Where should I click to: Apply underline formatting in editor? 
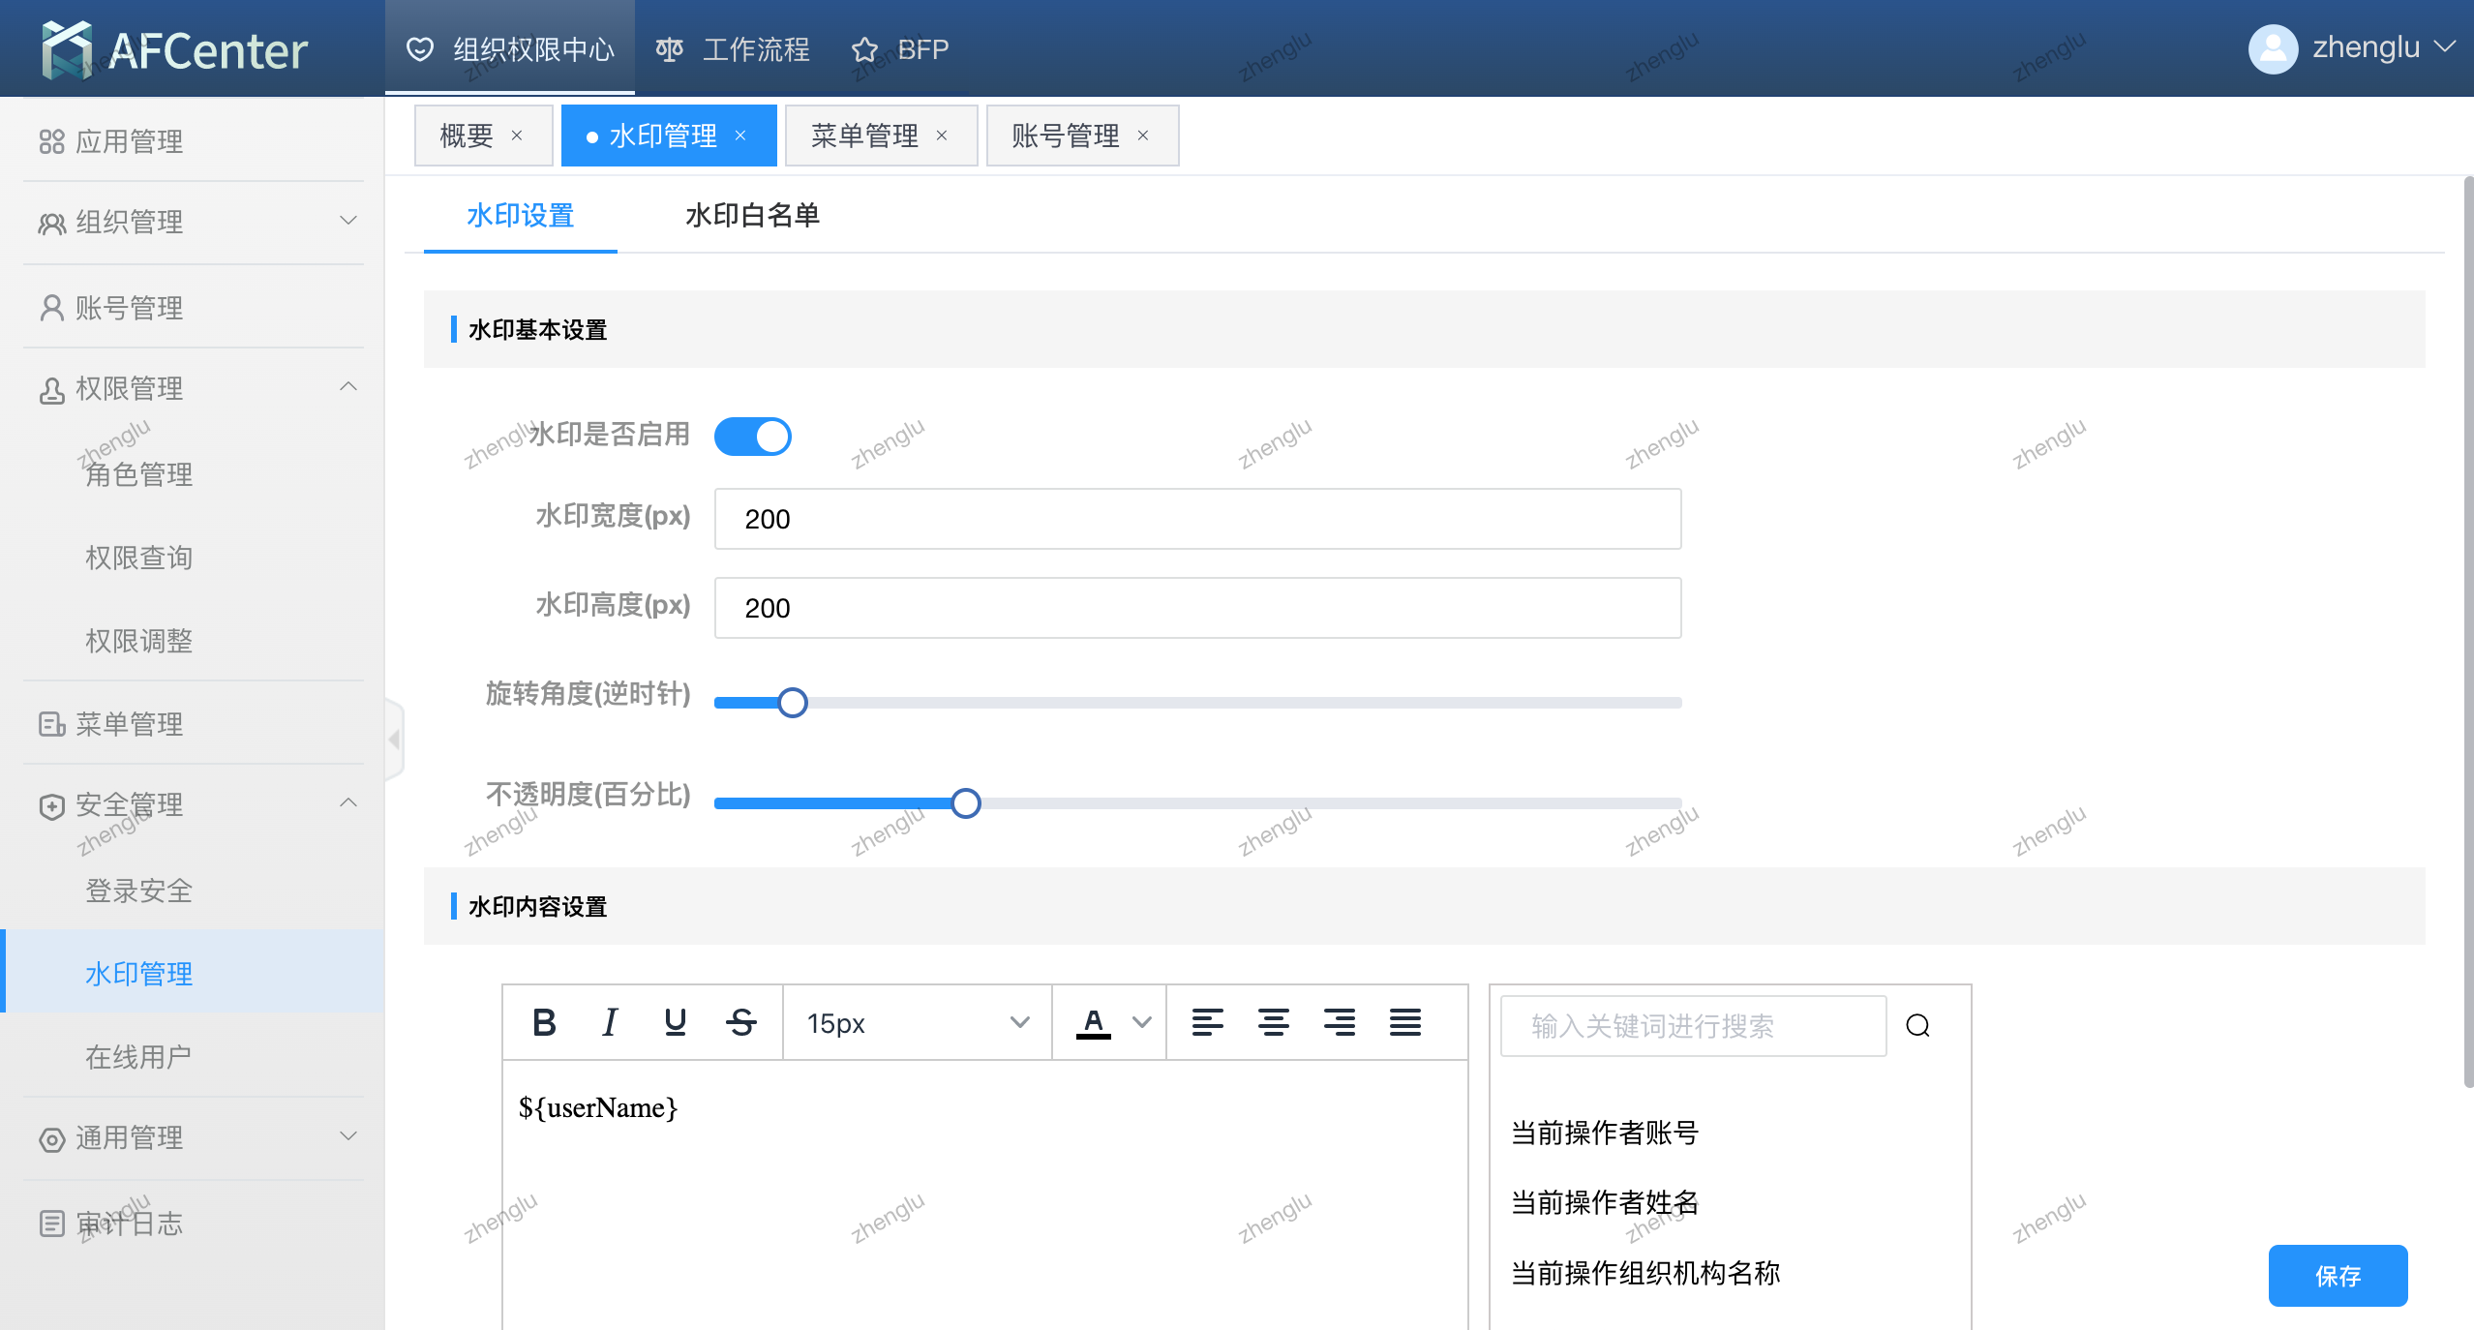(x=676, y=1022)
